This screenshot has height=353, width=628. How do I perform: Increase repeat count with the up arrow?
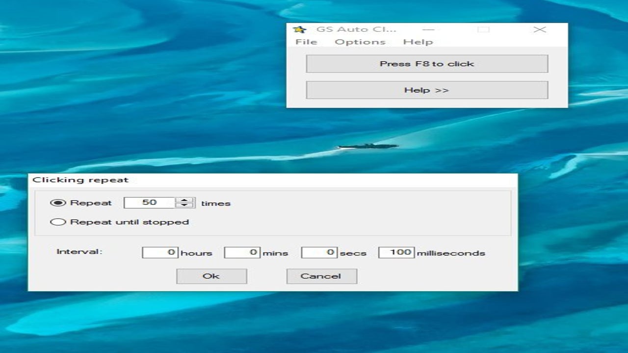(x=184, y=199)
